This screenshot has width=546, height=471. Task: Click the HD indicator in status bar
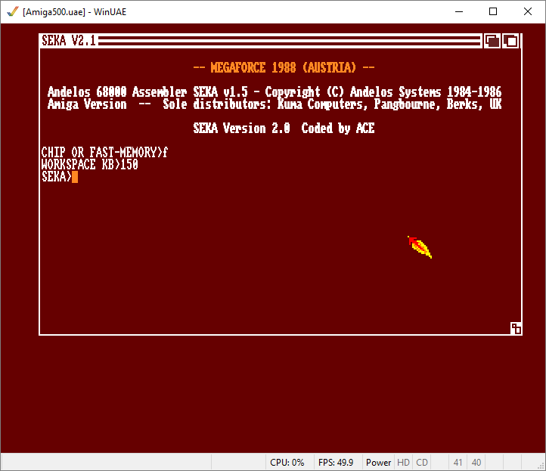403,462
